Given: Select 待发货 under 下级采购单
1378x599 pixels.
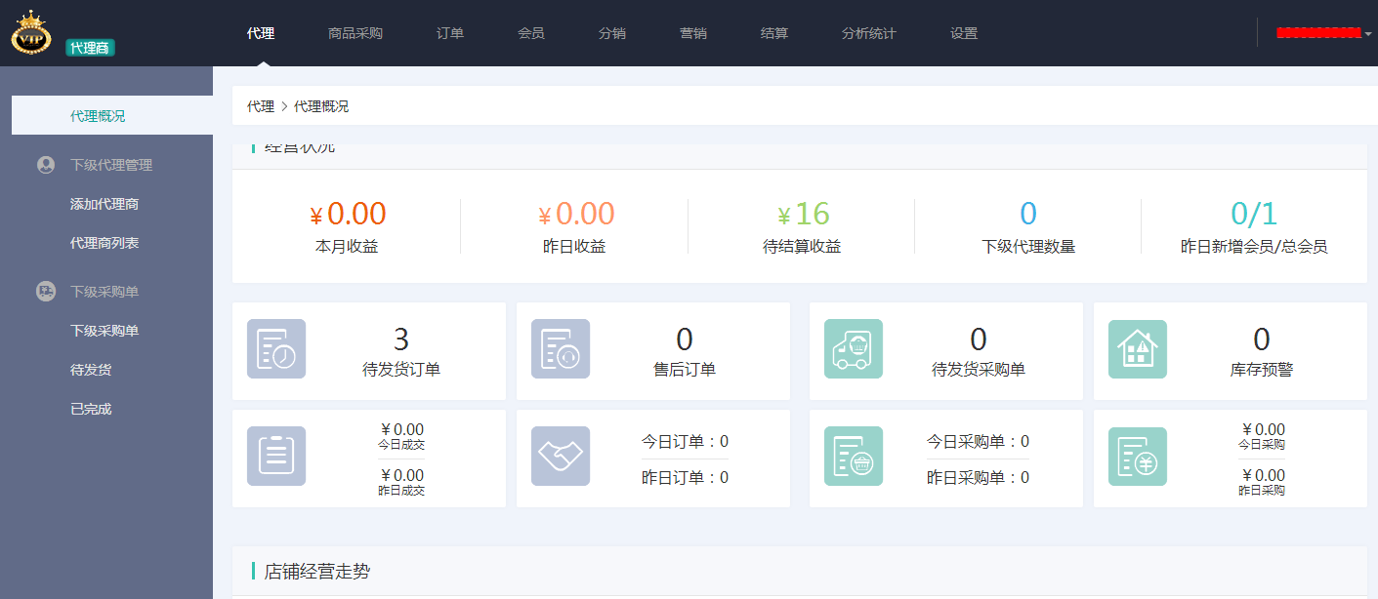Looking at the screenshot, I should pos(91,370).
